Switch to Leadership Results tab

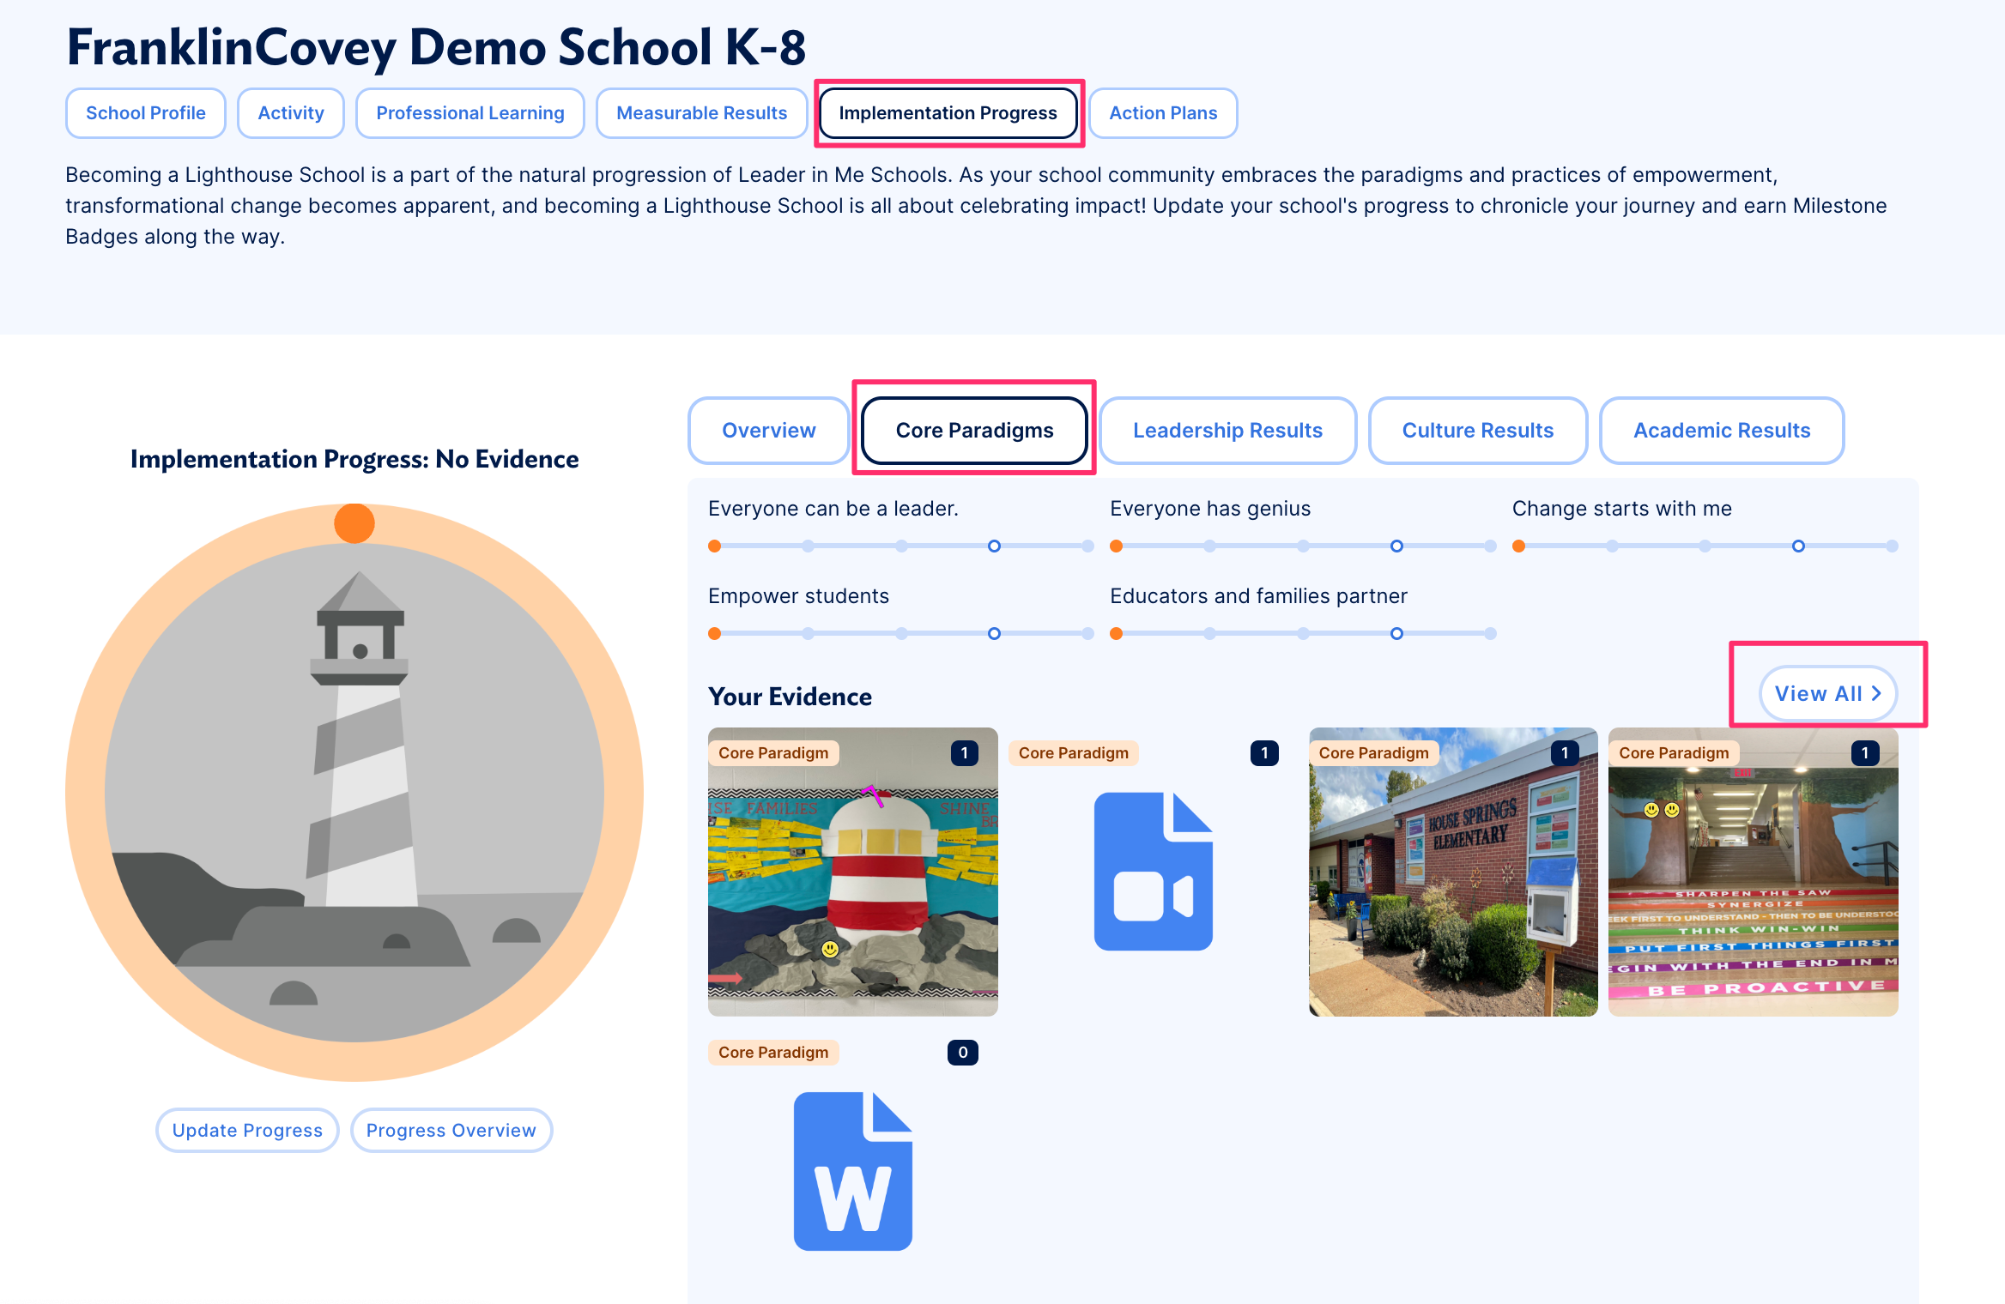(x=1227, y=431)
